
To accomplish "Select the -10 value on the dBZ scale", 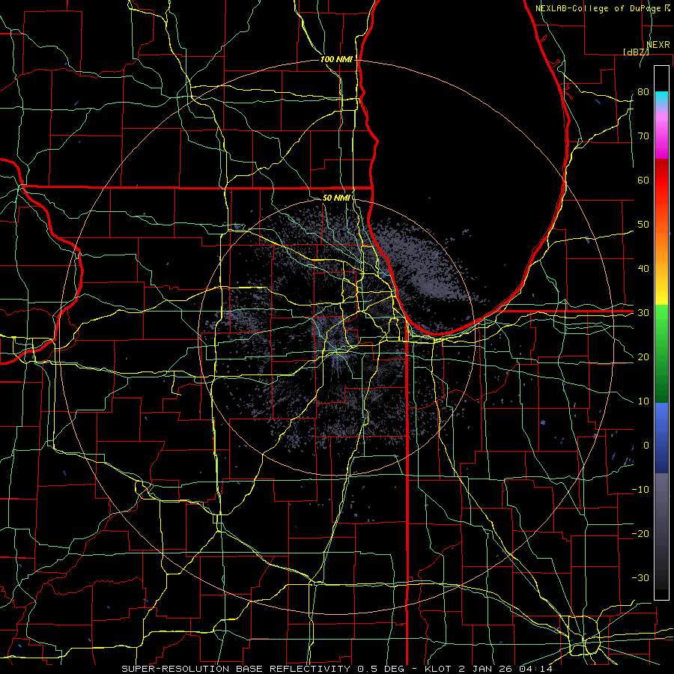I will pyautogui.click(x=640, y=490).
